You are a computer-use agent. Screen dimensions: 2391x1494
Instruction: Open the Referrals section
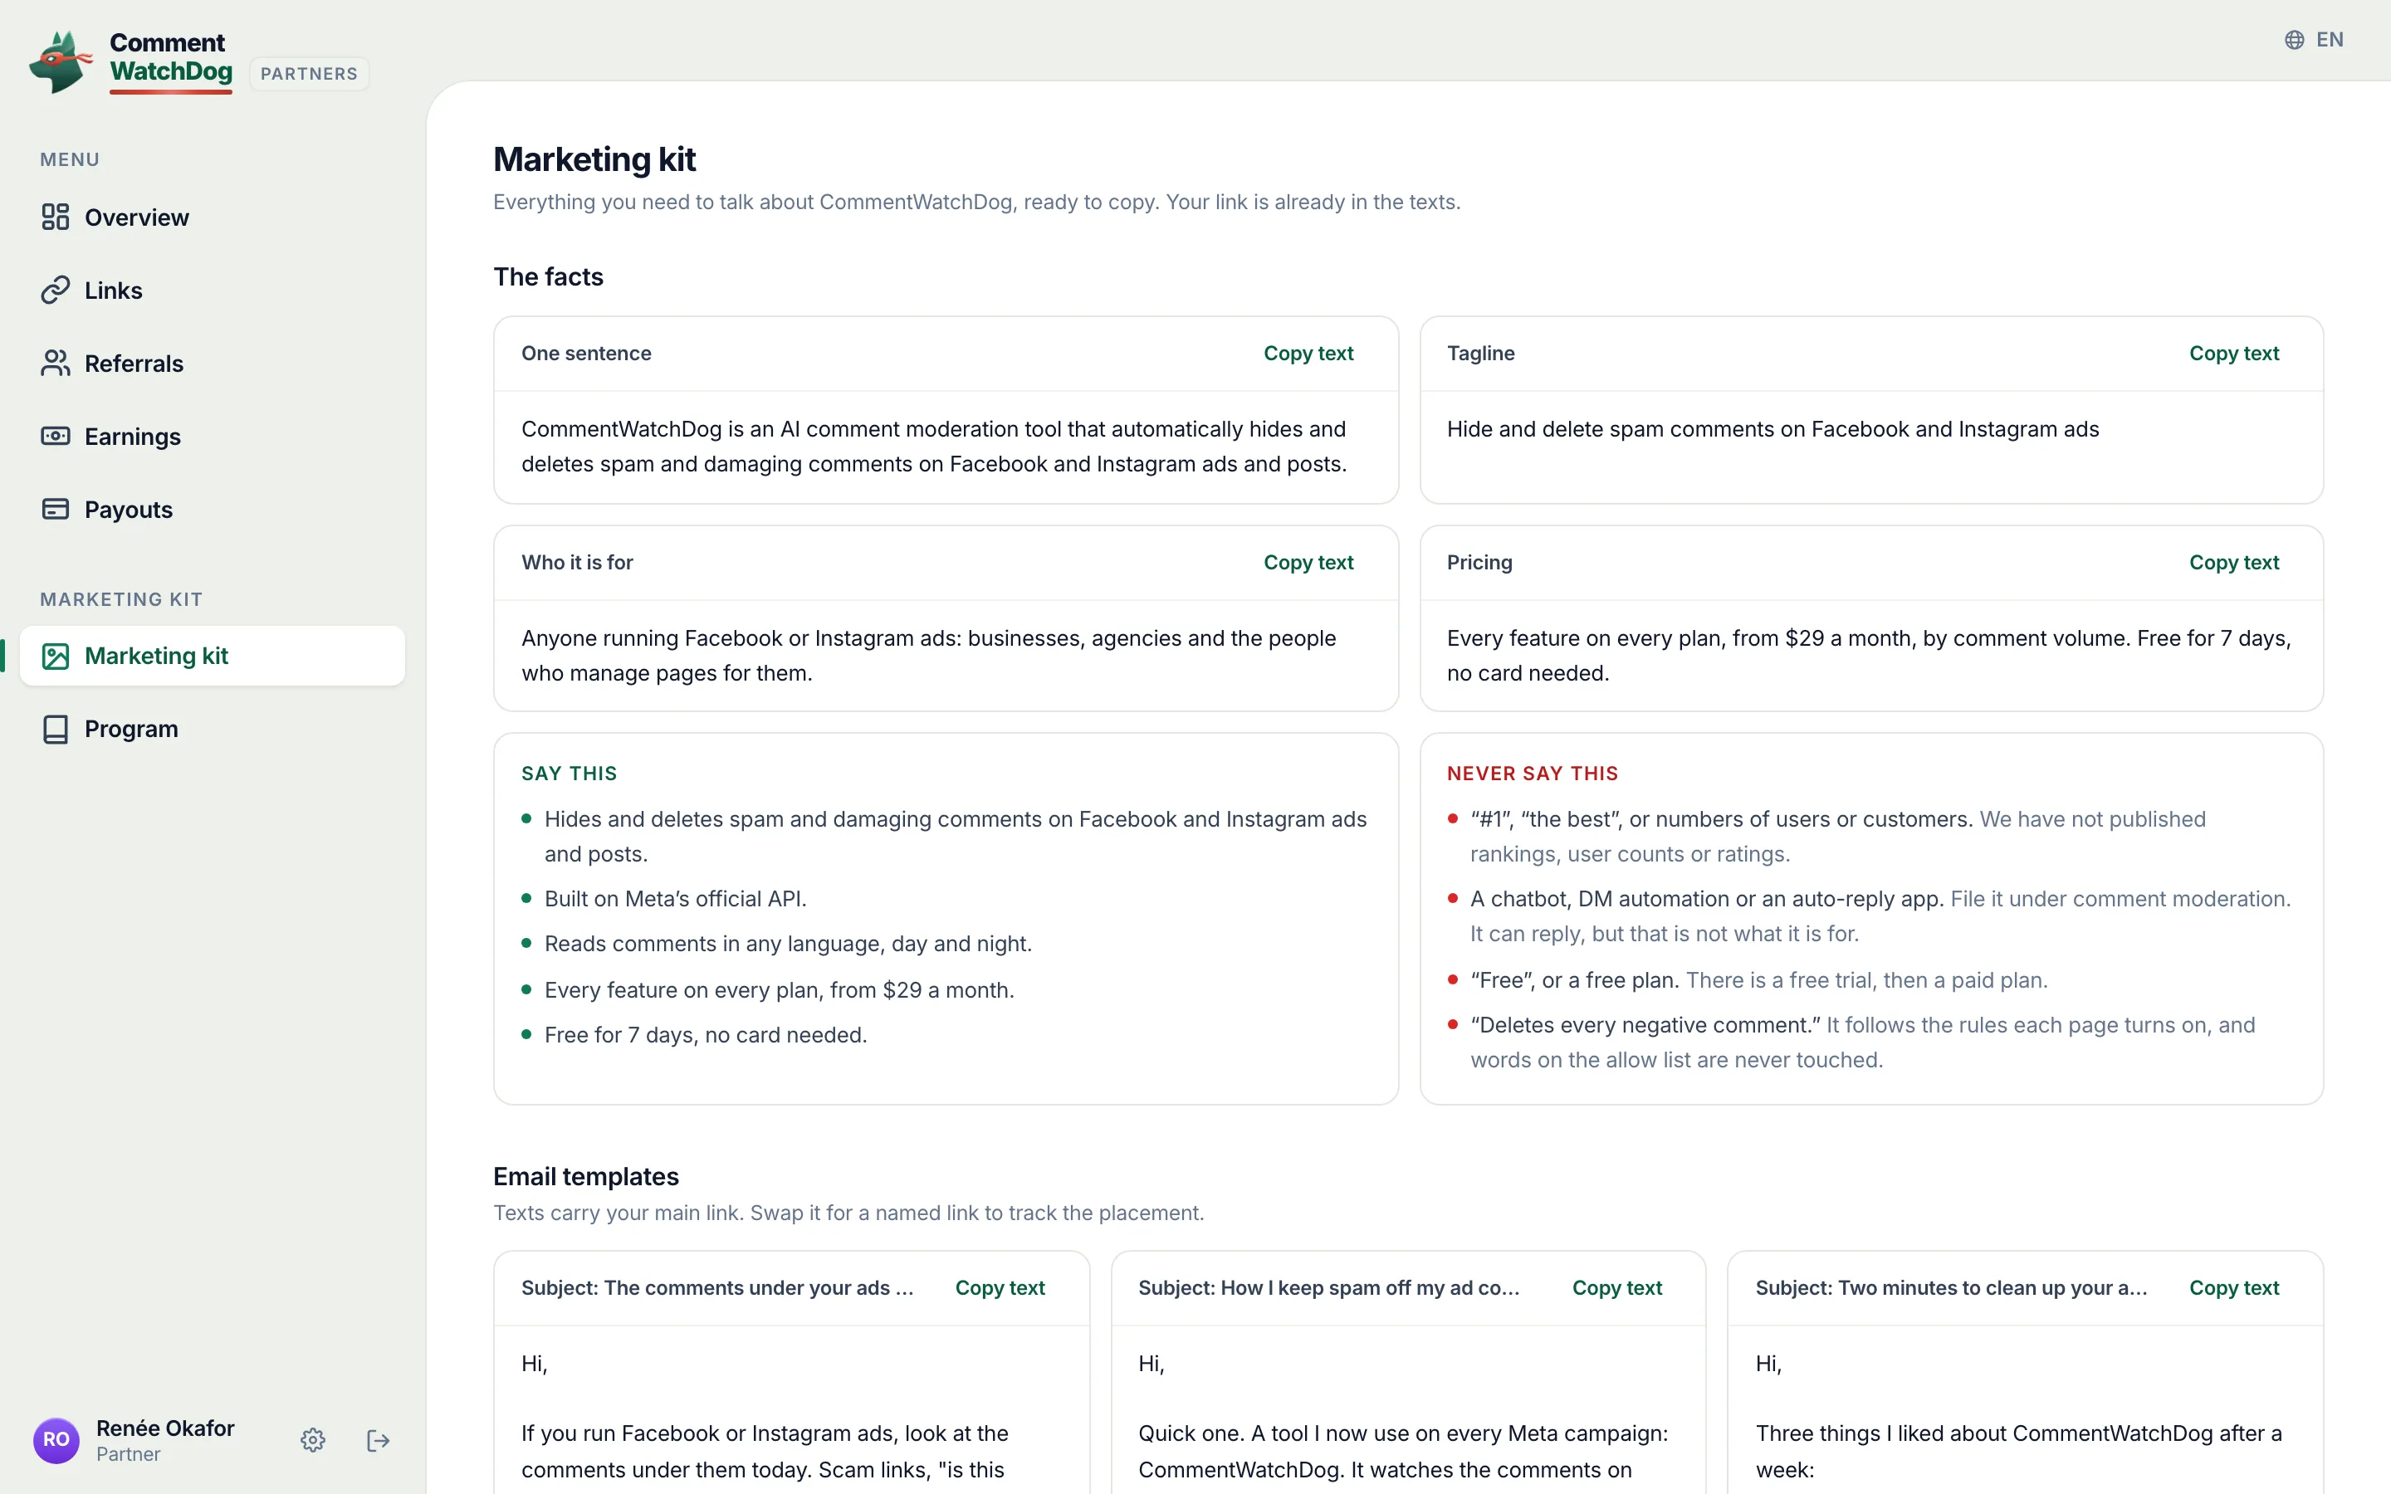point(213,364)
